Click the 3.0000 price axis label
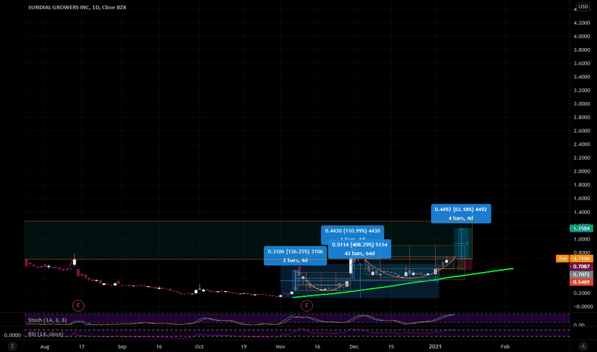597x352 pixels. click(x=582, y=104)
